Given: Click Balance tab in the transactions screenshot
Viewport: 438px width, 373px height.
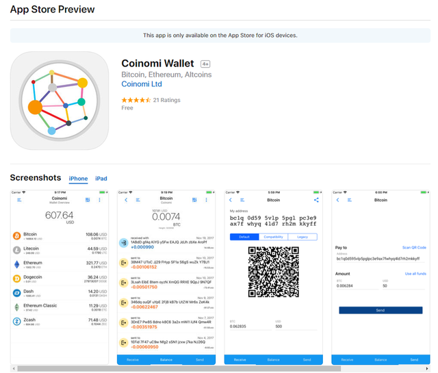Looking at the screenshot, I should pos(166,360).
